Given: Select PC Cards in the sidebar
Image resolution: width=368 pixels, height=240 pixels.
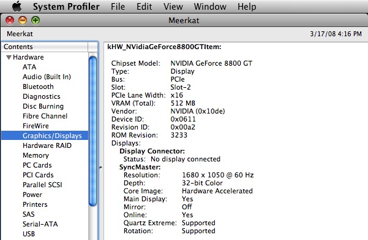Looking at the screenshot, I should 37,165.
